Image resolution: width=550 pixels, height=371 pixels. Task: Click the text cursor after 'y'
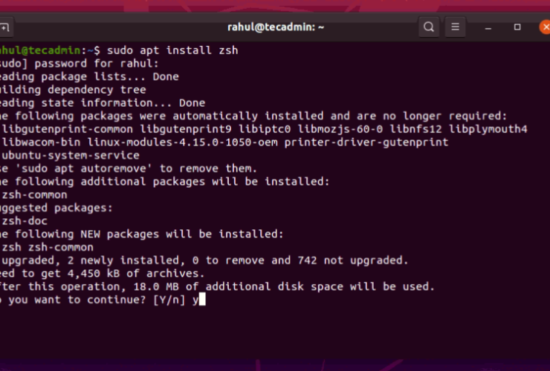pos(201,300)
